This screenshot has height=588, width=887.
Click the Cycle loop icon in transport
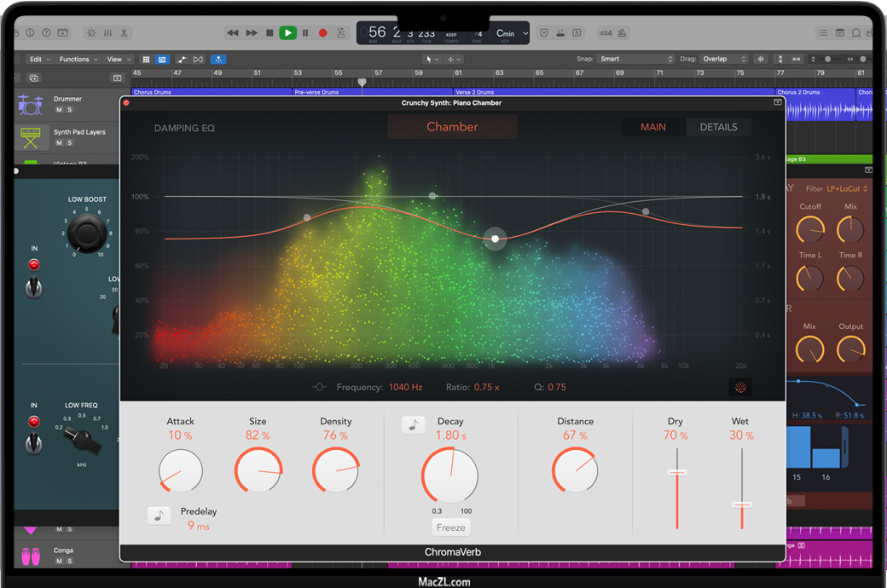point(341,33)
